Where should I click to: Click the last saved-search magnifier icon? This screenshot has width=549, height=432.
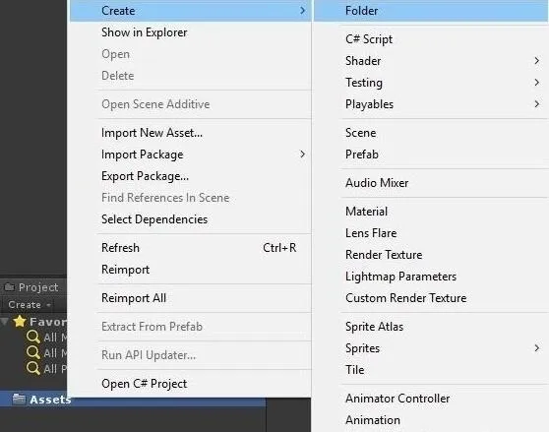(33, 368)
